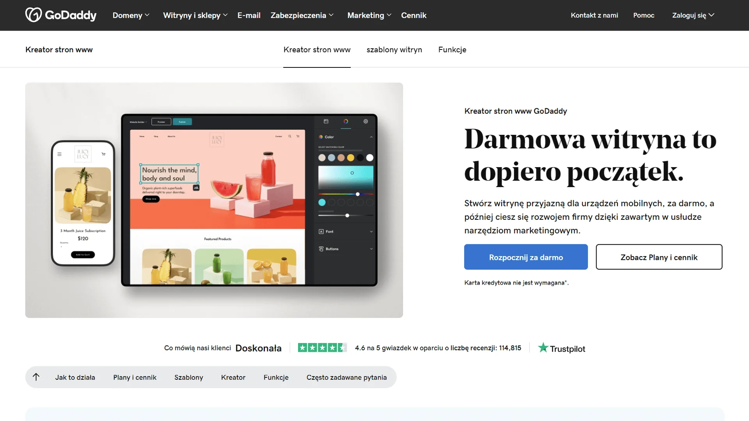Pick the yellow color swatch in mockup
Image resolution: width=749 pixels, height=421 pixels.
(351, 157)
